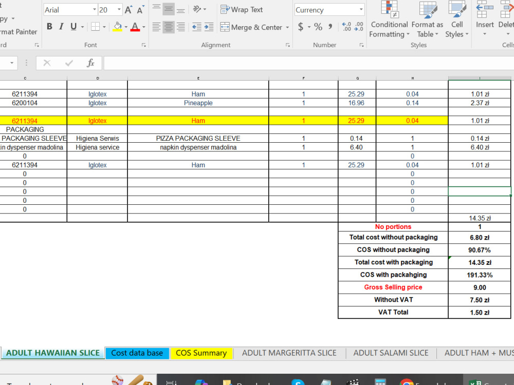The width and height of the screenshot is (514, 385).
Task: Toggle Underline formatting
Action: click(74, 27)
